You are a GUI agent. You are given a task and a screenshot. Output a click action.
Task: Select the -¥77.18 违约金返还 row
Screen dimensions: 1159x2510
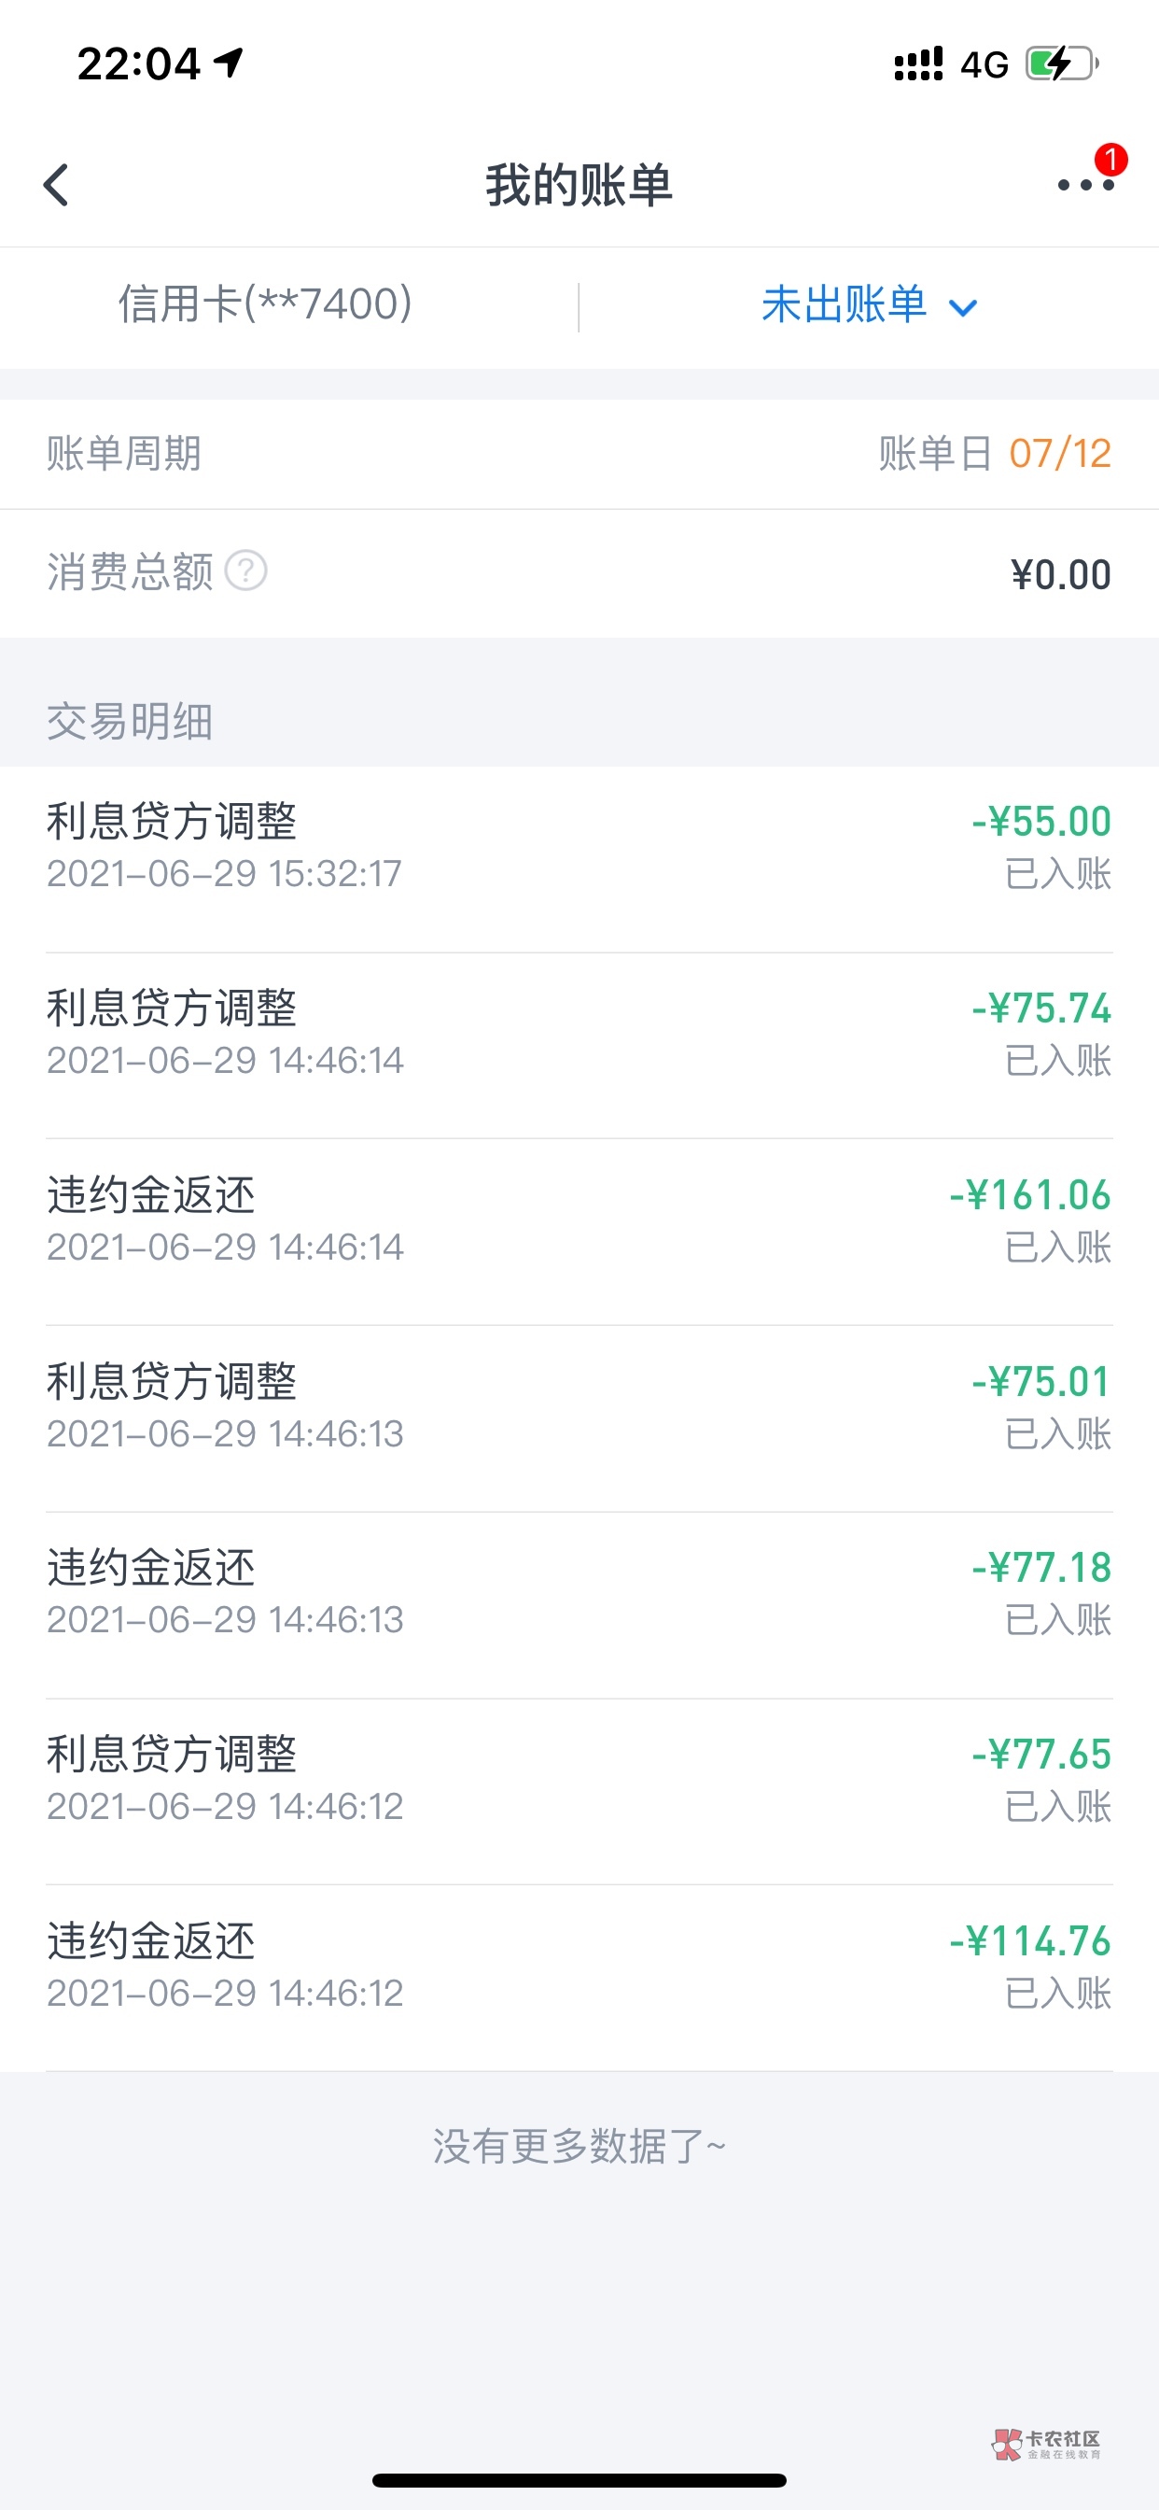pyautogui.click(x=579, y=1592)
